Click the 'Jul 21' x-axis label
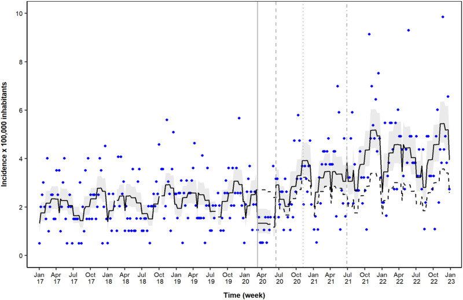463x300 pixels. click(347, 278)
